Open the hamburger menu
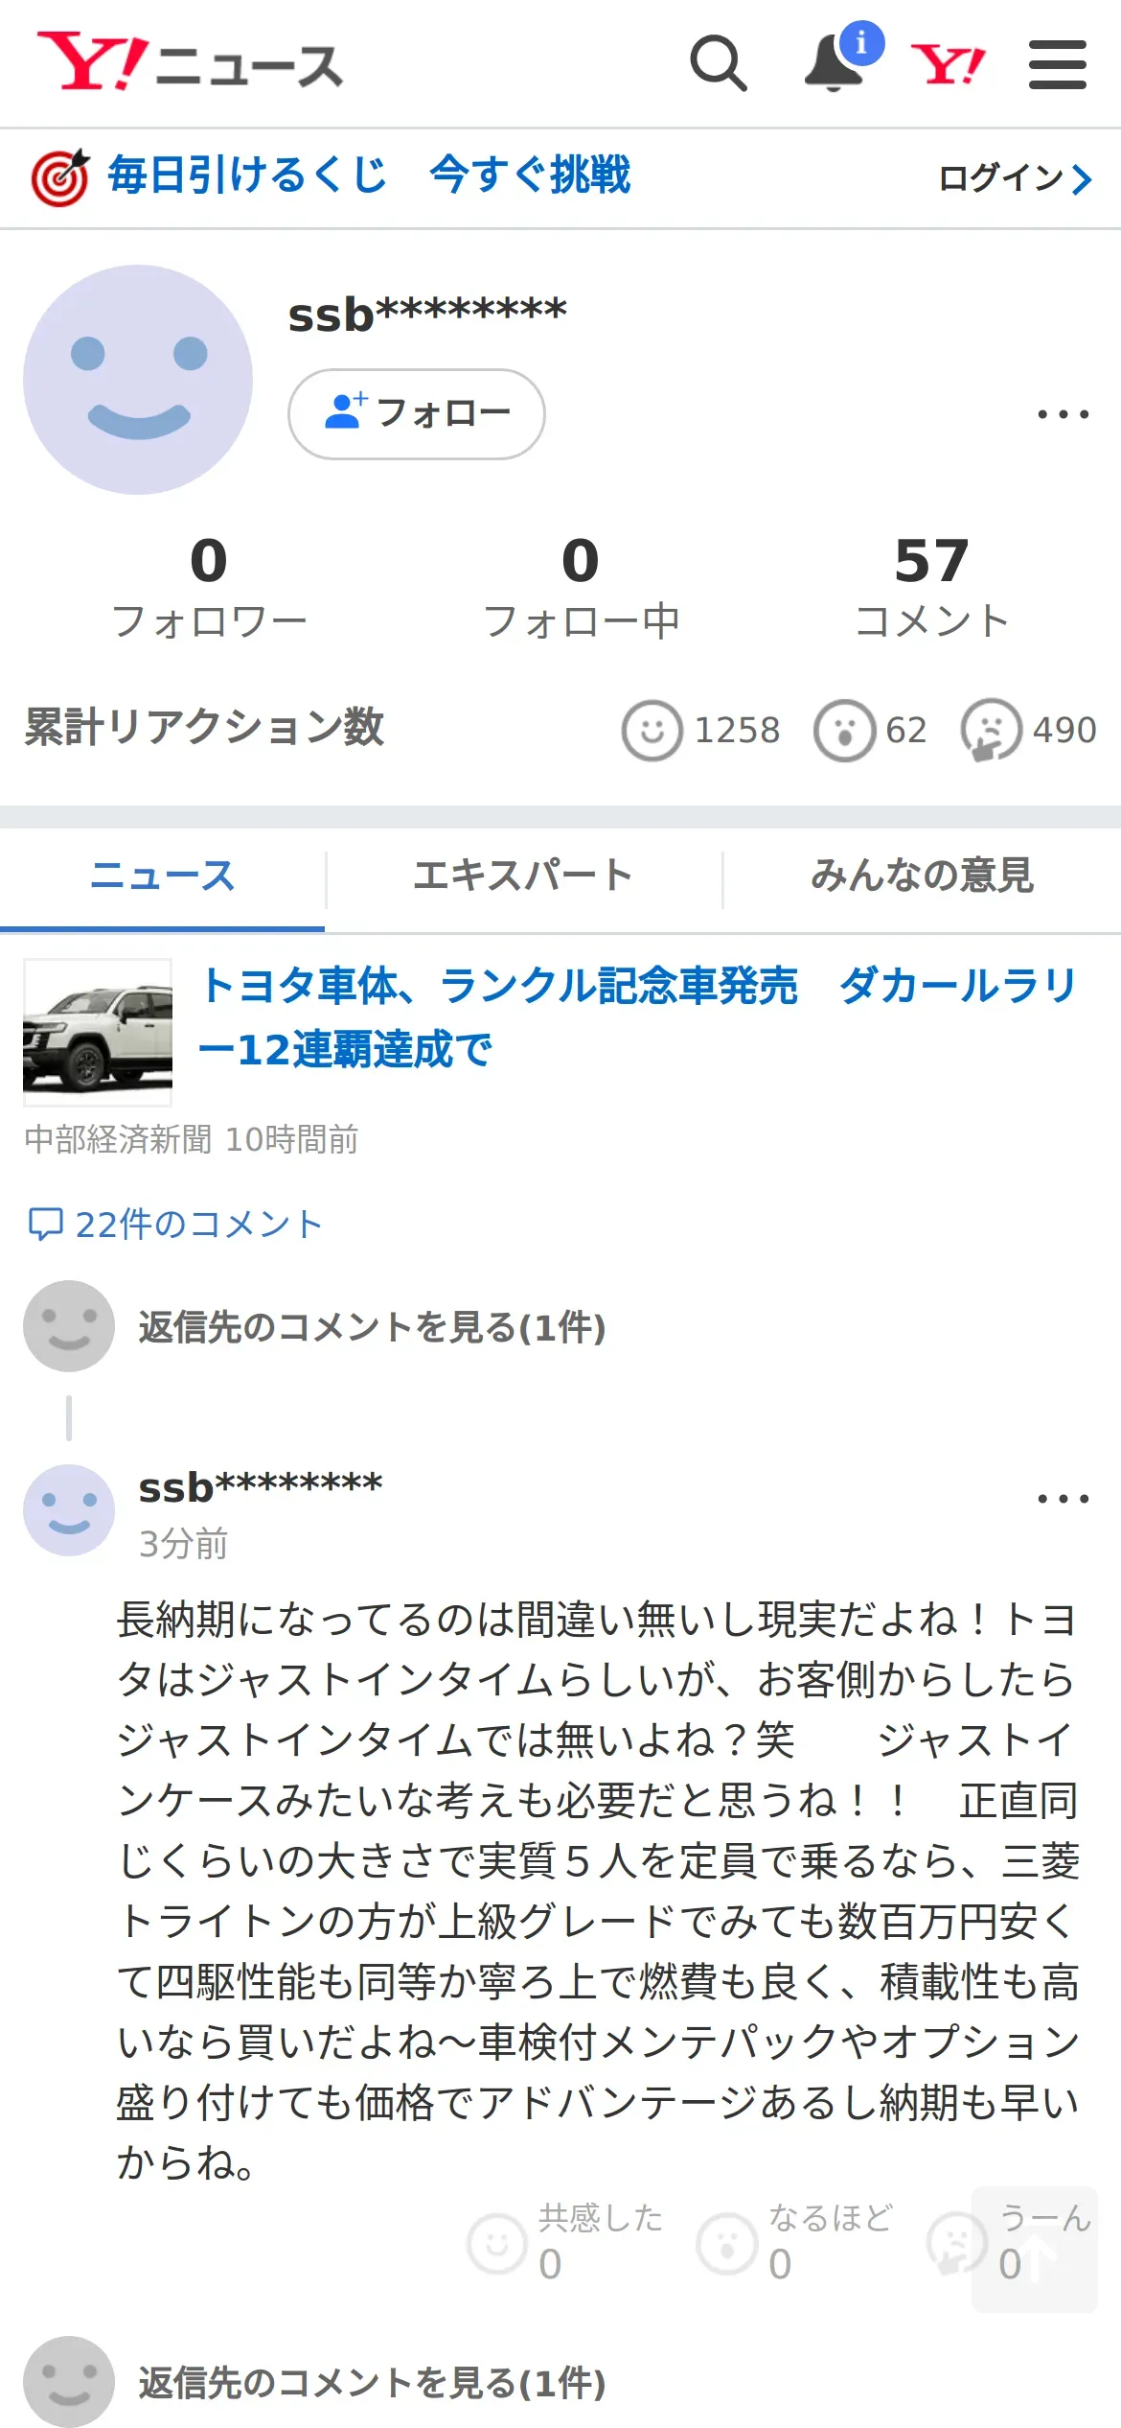This screenshot has height=2428, width=1121. click(1058, 64)
